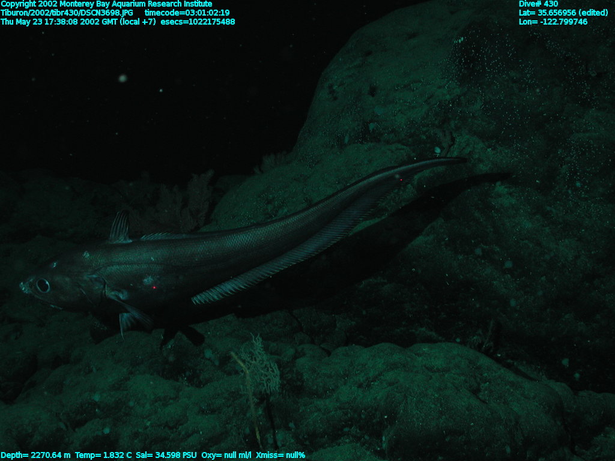Click the 'Xmiss= null%' reading
This screenshot has width=615, height=461.
tap(280, 455)
